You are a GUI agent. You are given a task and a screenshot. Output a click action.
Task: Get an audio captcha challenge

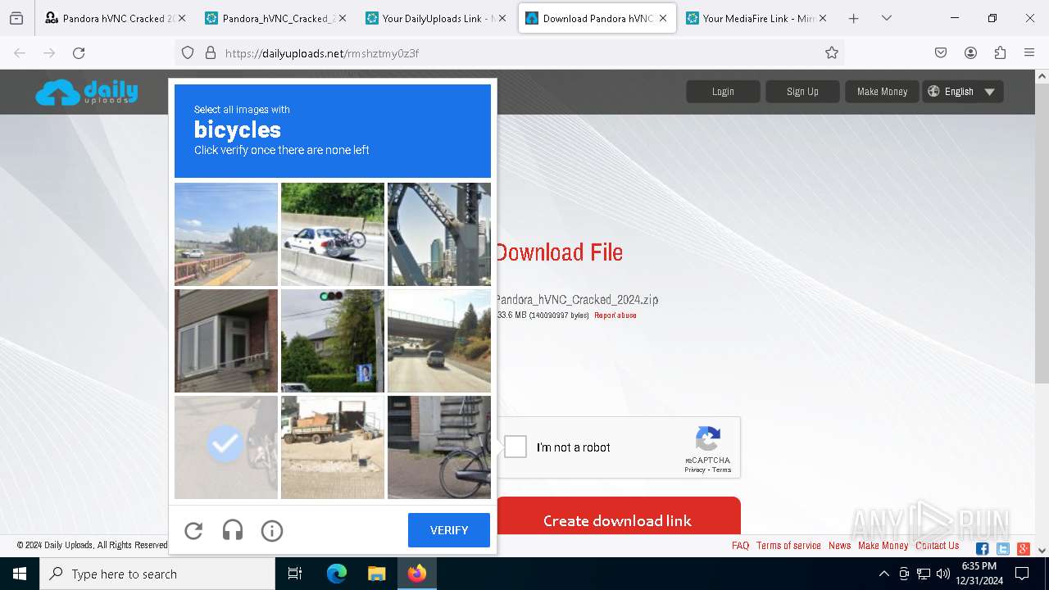233,531
